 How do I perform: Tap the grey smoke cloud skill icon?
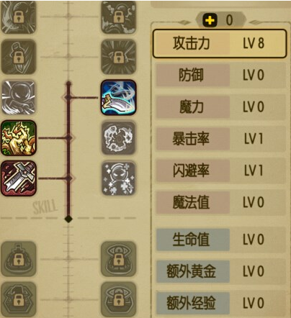point(119,138)
